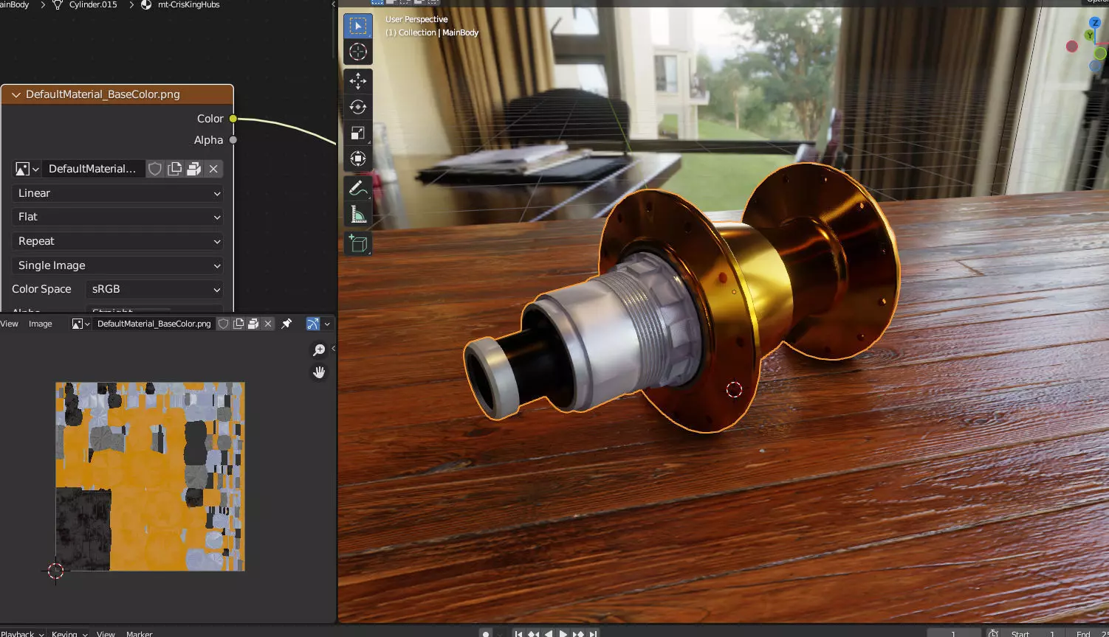
Task: Select the Select Box tool in viewport toolbar
Action: point(358,27)
